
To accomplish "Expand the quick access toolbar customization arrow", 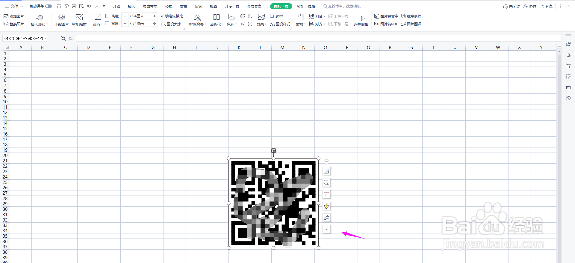I will point(104,6).
